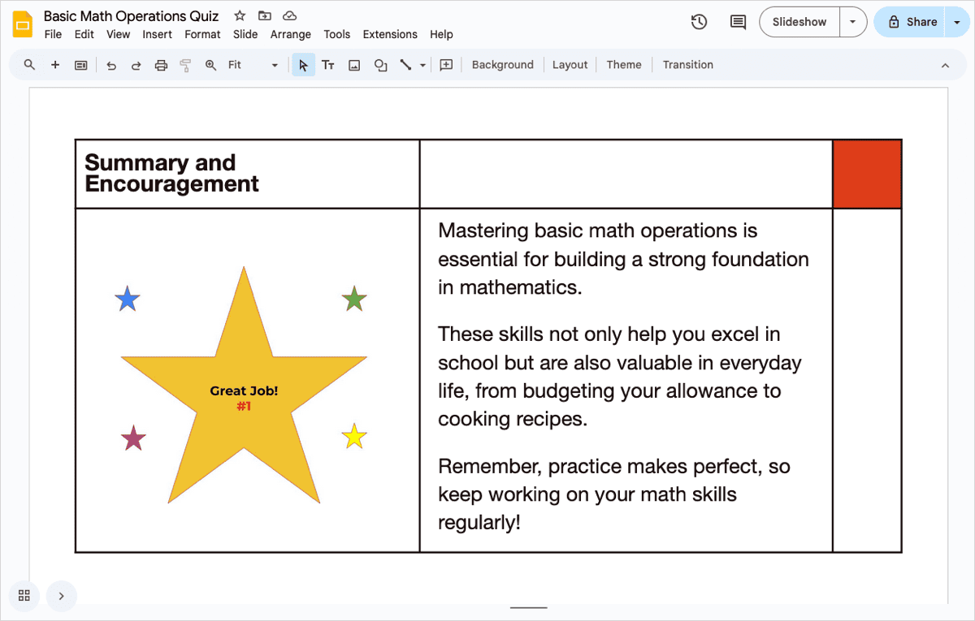Open the Arrange menu

pos(291,34)
